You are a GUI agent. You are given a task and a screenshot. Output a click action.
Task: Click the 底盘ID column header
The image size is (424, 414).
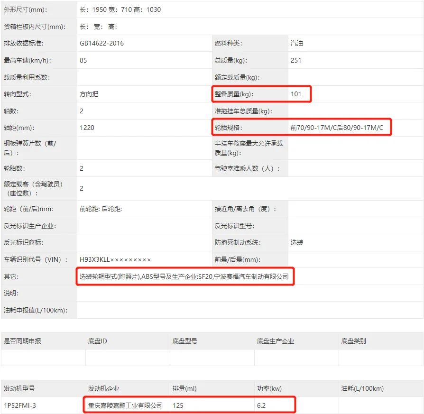pyautogui.click(x=98, y=341)
